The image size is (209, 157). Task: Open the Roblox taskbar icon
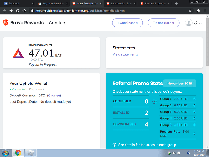click(31, 153)
